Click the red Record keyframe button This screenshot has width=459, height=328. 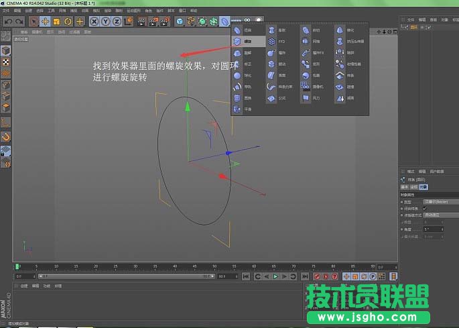(x=317, y=276)
